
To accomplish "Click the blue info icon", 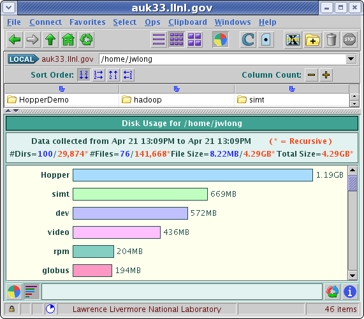I will point(350,292).
